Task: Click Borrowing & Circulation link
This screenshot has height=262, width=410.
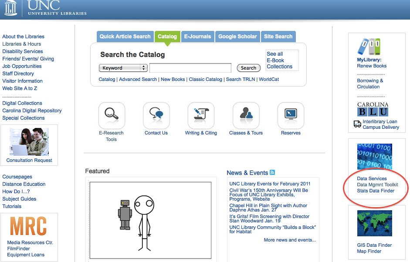Action: 370,84
